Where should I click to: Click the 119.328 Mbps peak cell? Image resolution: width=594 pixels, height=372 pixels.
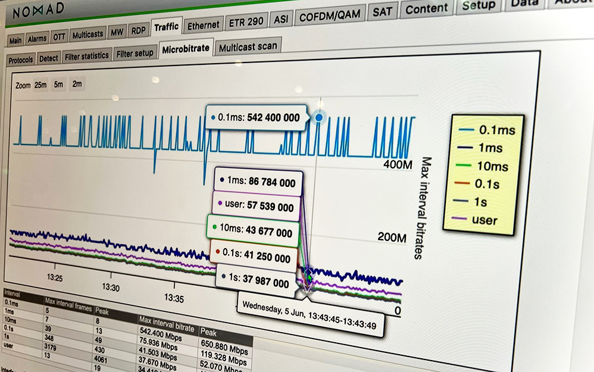click(224, 359)
